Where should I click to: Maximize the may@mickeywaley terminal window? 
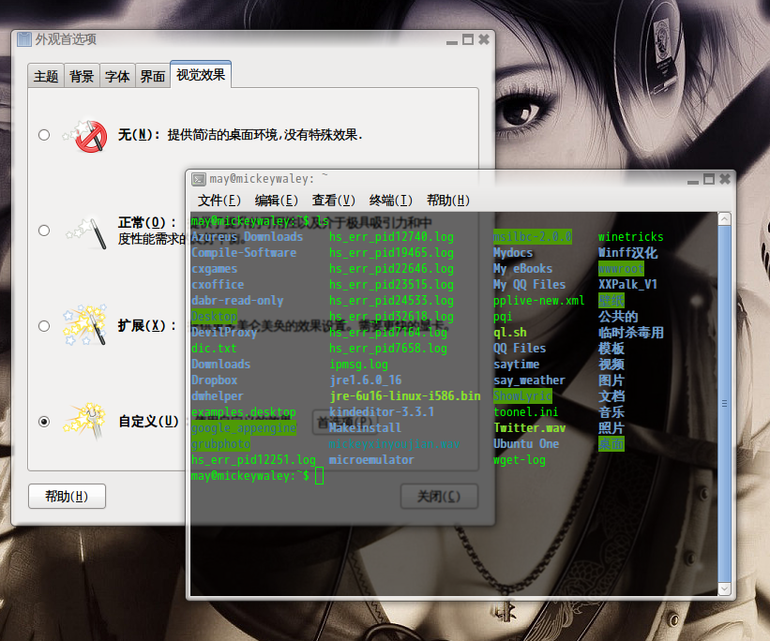point(709,179)
